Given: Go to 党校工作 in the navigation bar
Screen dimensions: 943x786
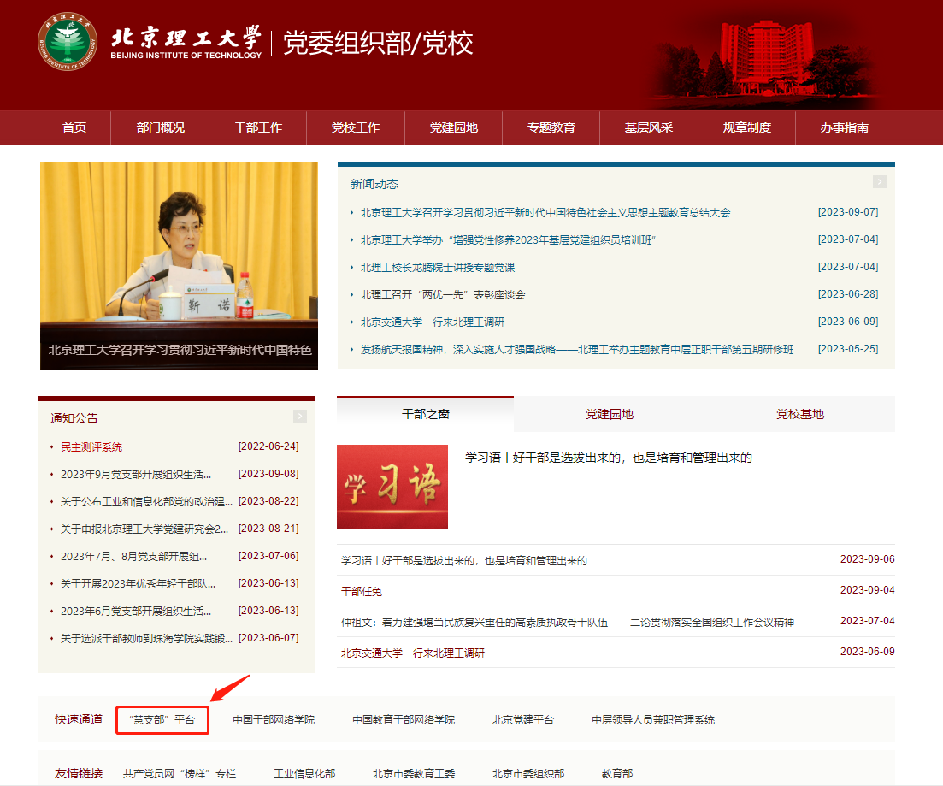Looking at the screenshot, I should coord(356,128).
